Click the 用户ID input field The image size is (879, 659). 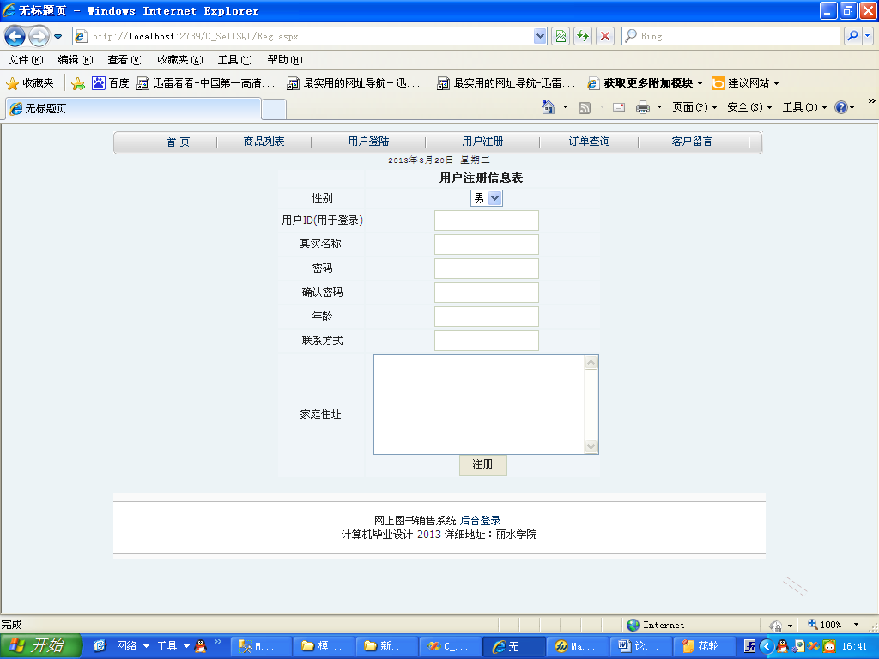[x=487, y=221]
